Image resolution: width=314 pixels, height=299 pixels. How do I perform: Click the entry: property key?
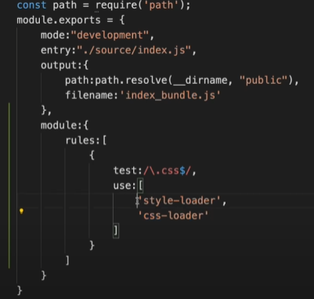(x=59, y=50)
